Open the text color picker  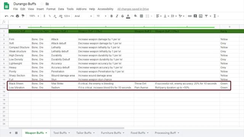point(128,16)
